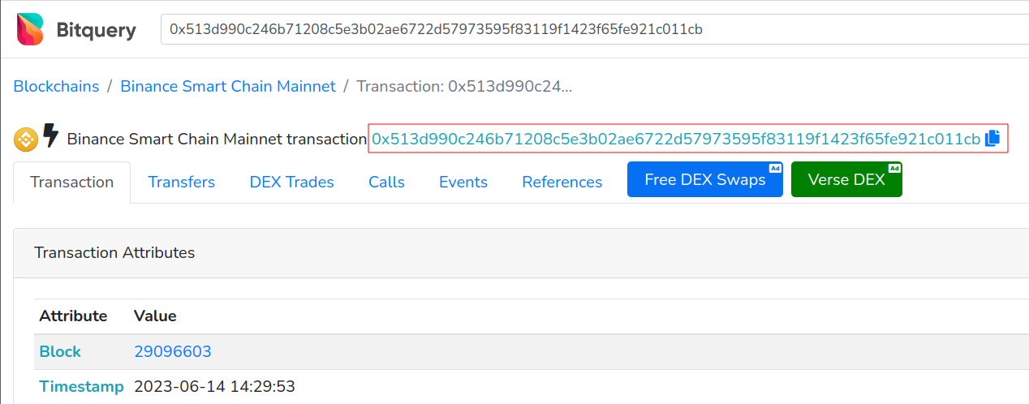Viewport: 1029px width, 404px height.
Task: Click the black lightning bolt icon
Action: [50, 136]
